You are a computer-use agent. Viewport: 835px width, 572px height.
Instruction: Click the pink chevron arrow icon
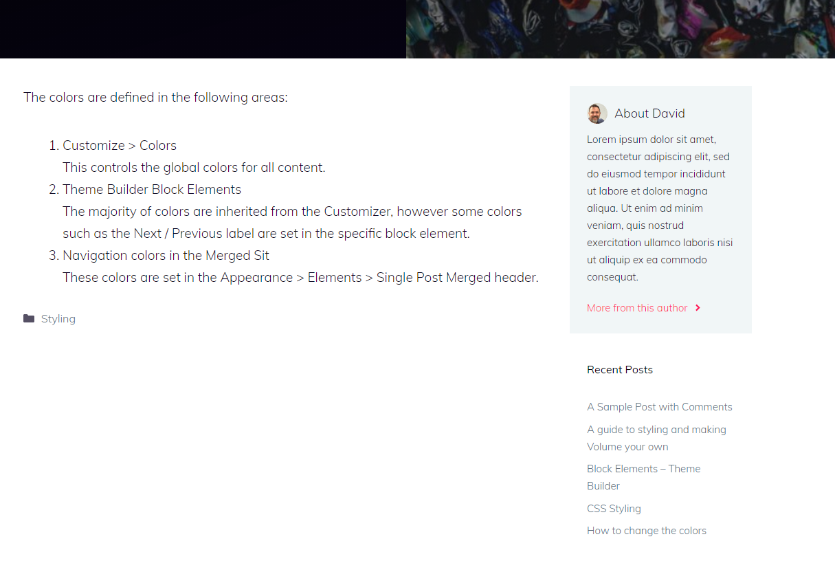tap(698, 308)
